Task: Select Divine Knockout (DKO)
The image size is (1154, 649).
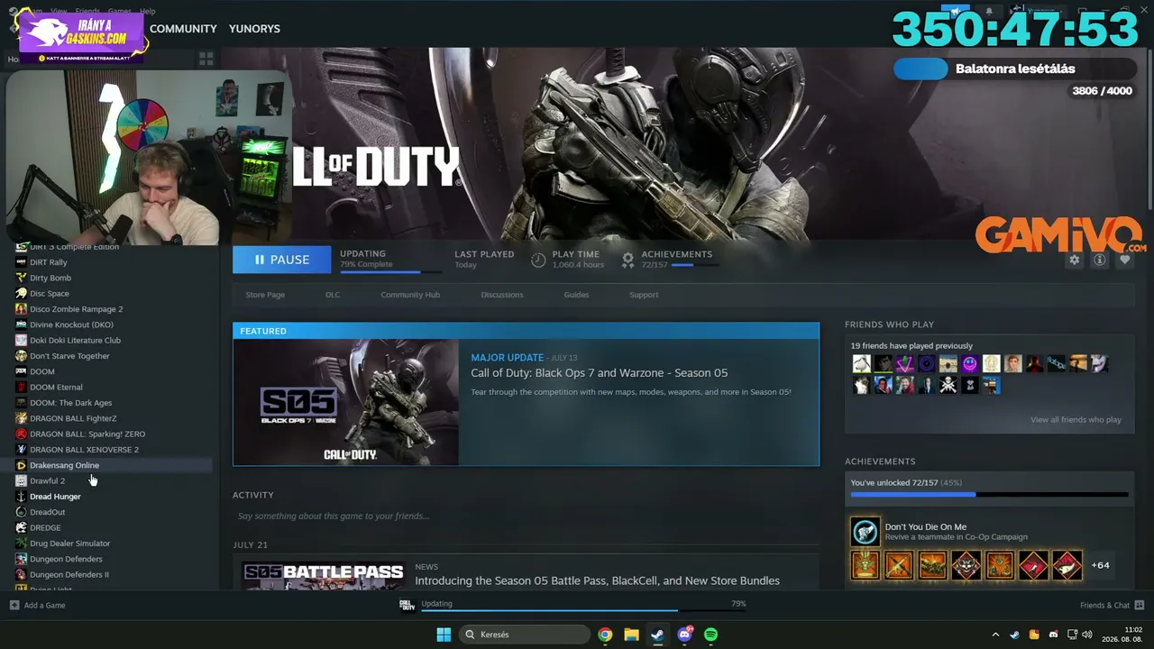Action: (72, 324)
